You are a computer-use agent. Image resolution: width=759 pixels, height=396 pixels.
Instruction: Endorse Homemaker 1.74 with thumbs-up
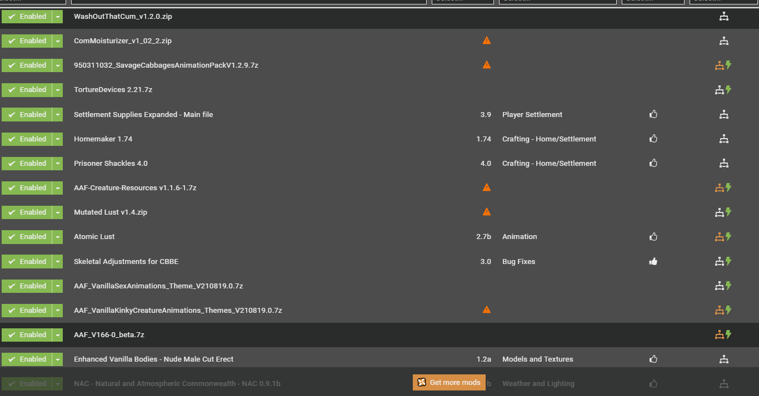coord(653,139)
